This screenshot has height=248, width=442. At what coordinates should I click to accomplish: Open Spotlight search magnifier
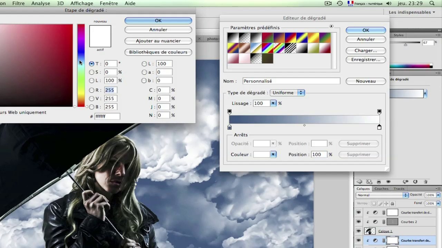point(432,3)
